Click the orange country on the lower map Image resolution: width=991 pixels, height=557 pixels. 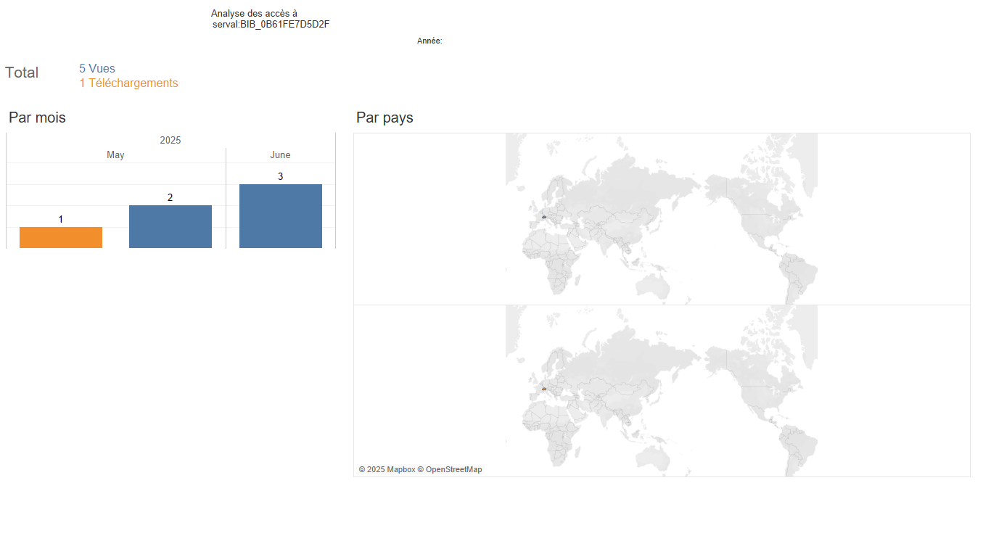point(543,389)
